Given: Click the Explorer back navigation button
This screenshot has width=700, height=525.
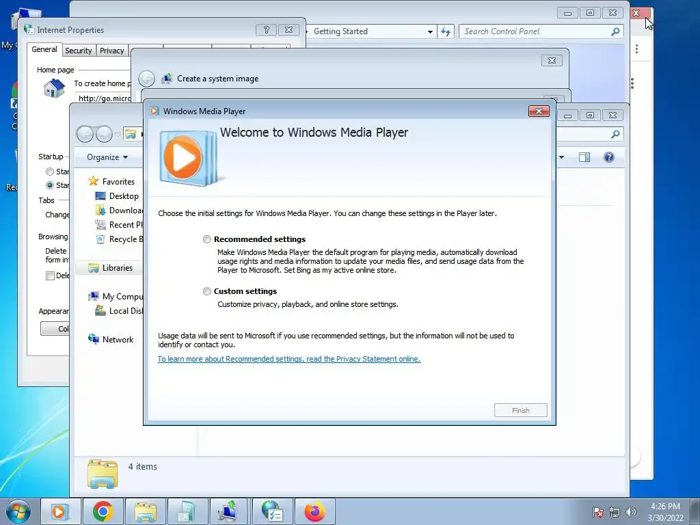Looking at the screenshot, I should (x=85, y=134).
